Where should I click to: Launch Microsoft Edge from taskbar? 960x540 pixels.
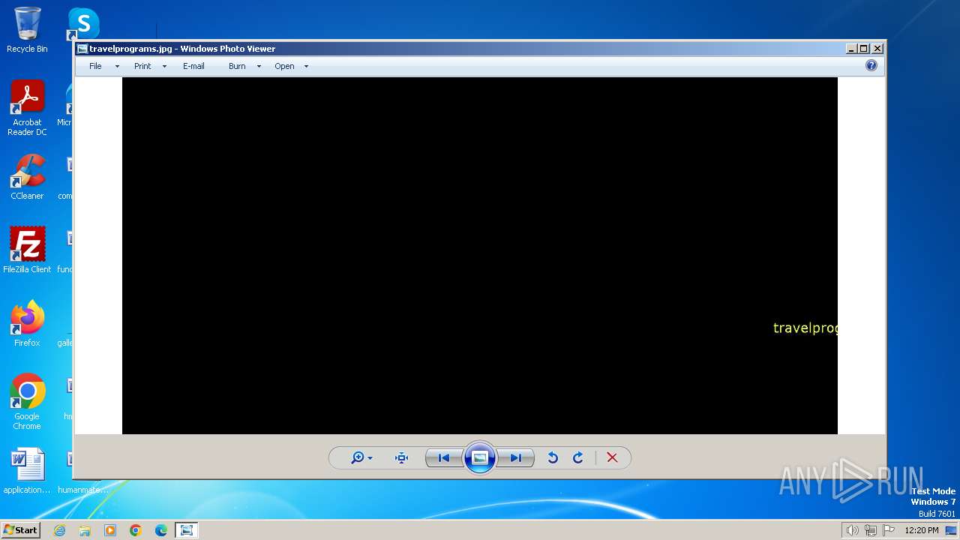[161, 530]
